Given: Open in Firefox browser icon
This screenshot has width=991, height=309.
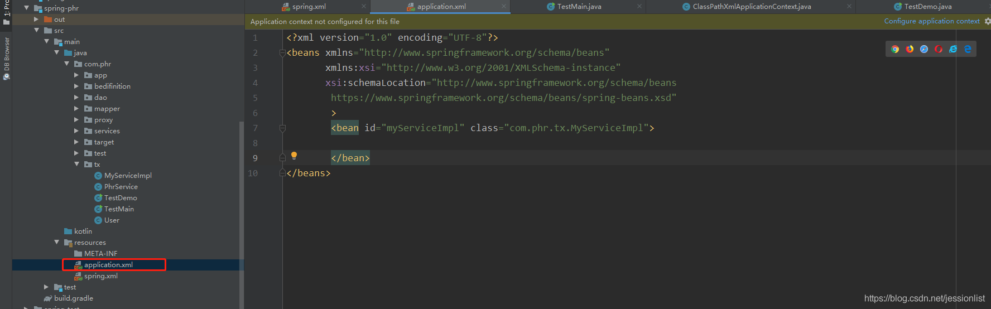Looking at the screenshot, I should click(x=910, y=49).
